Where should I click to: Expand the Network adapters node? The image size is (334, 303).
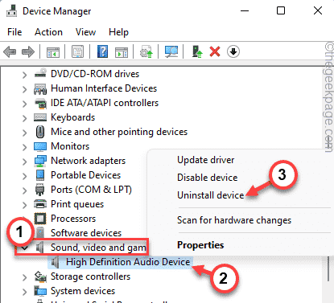point(24,162)
